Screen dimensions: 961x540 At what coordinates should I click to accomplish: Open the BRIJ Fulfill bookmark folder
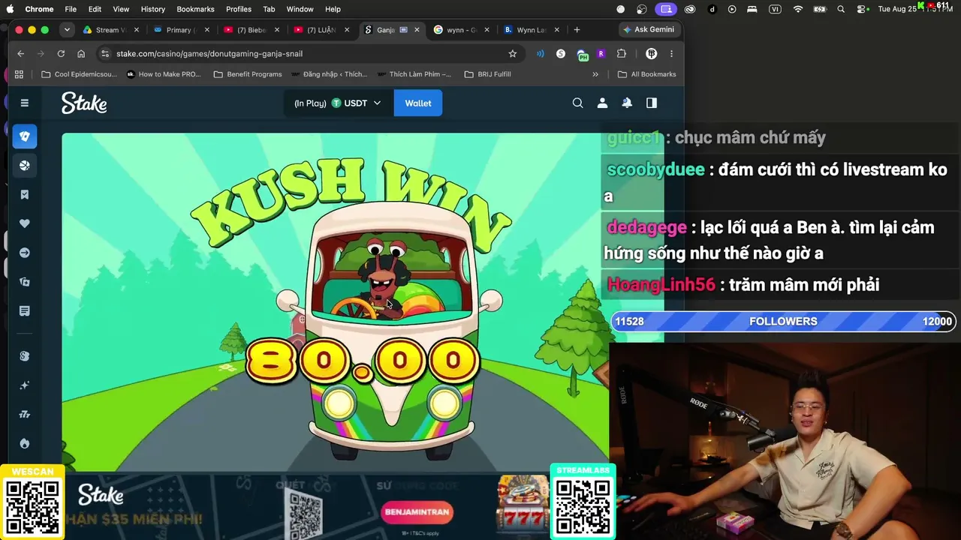tap(488, 74)
